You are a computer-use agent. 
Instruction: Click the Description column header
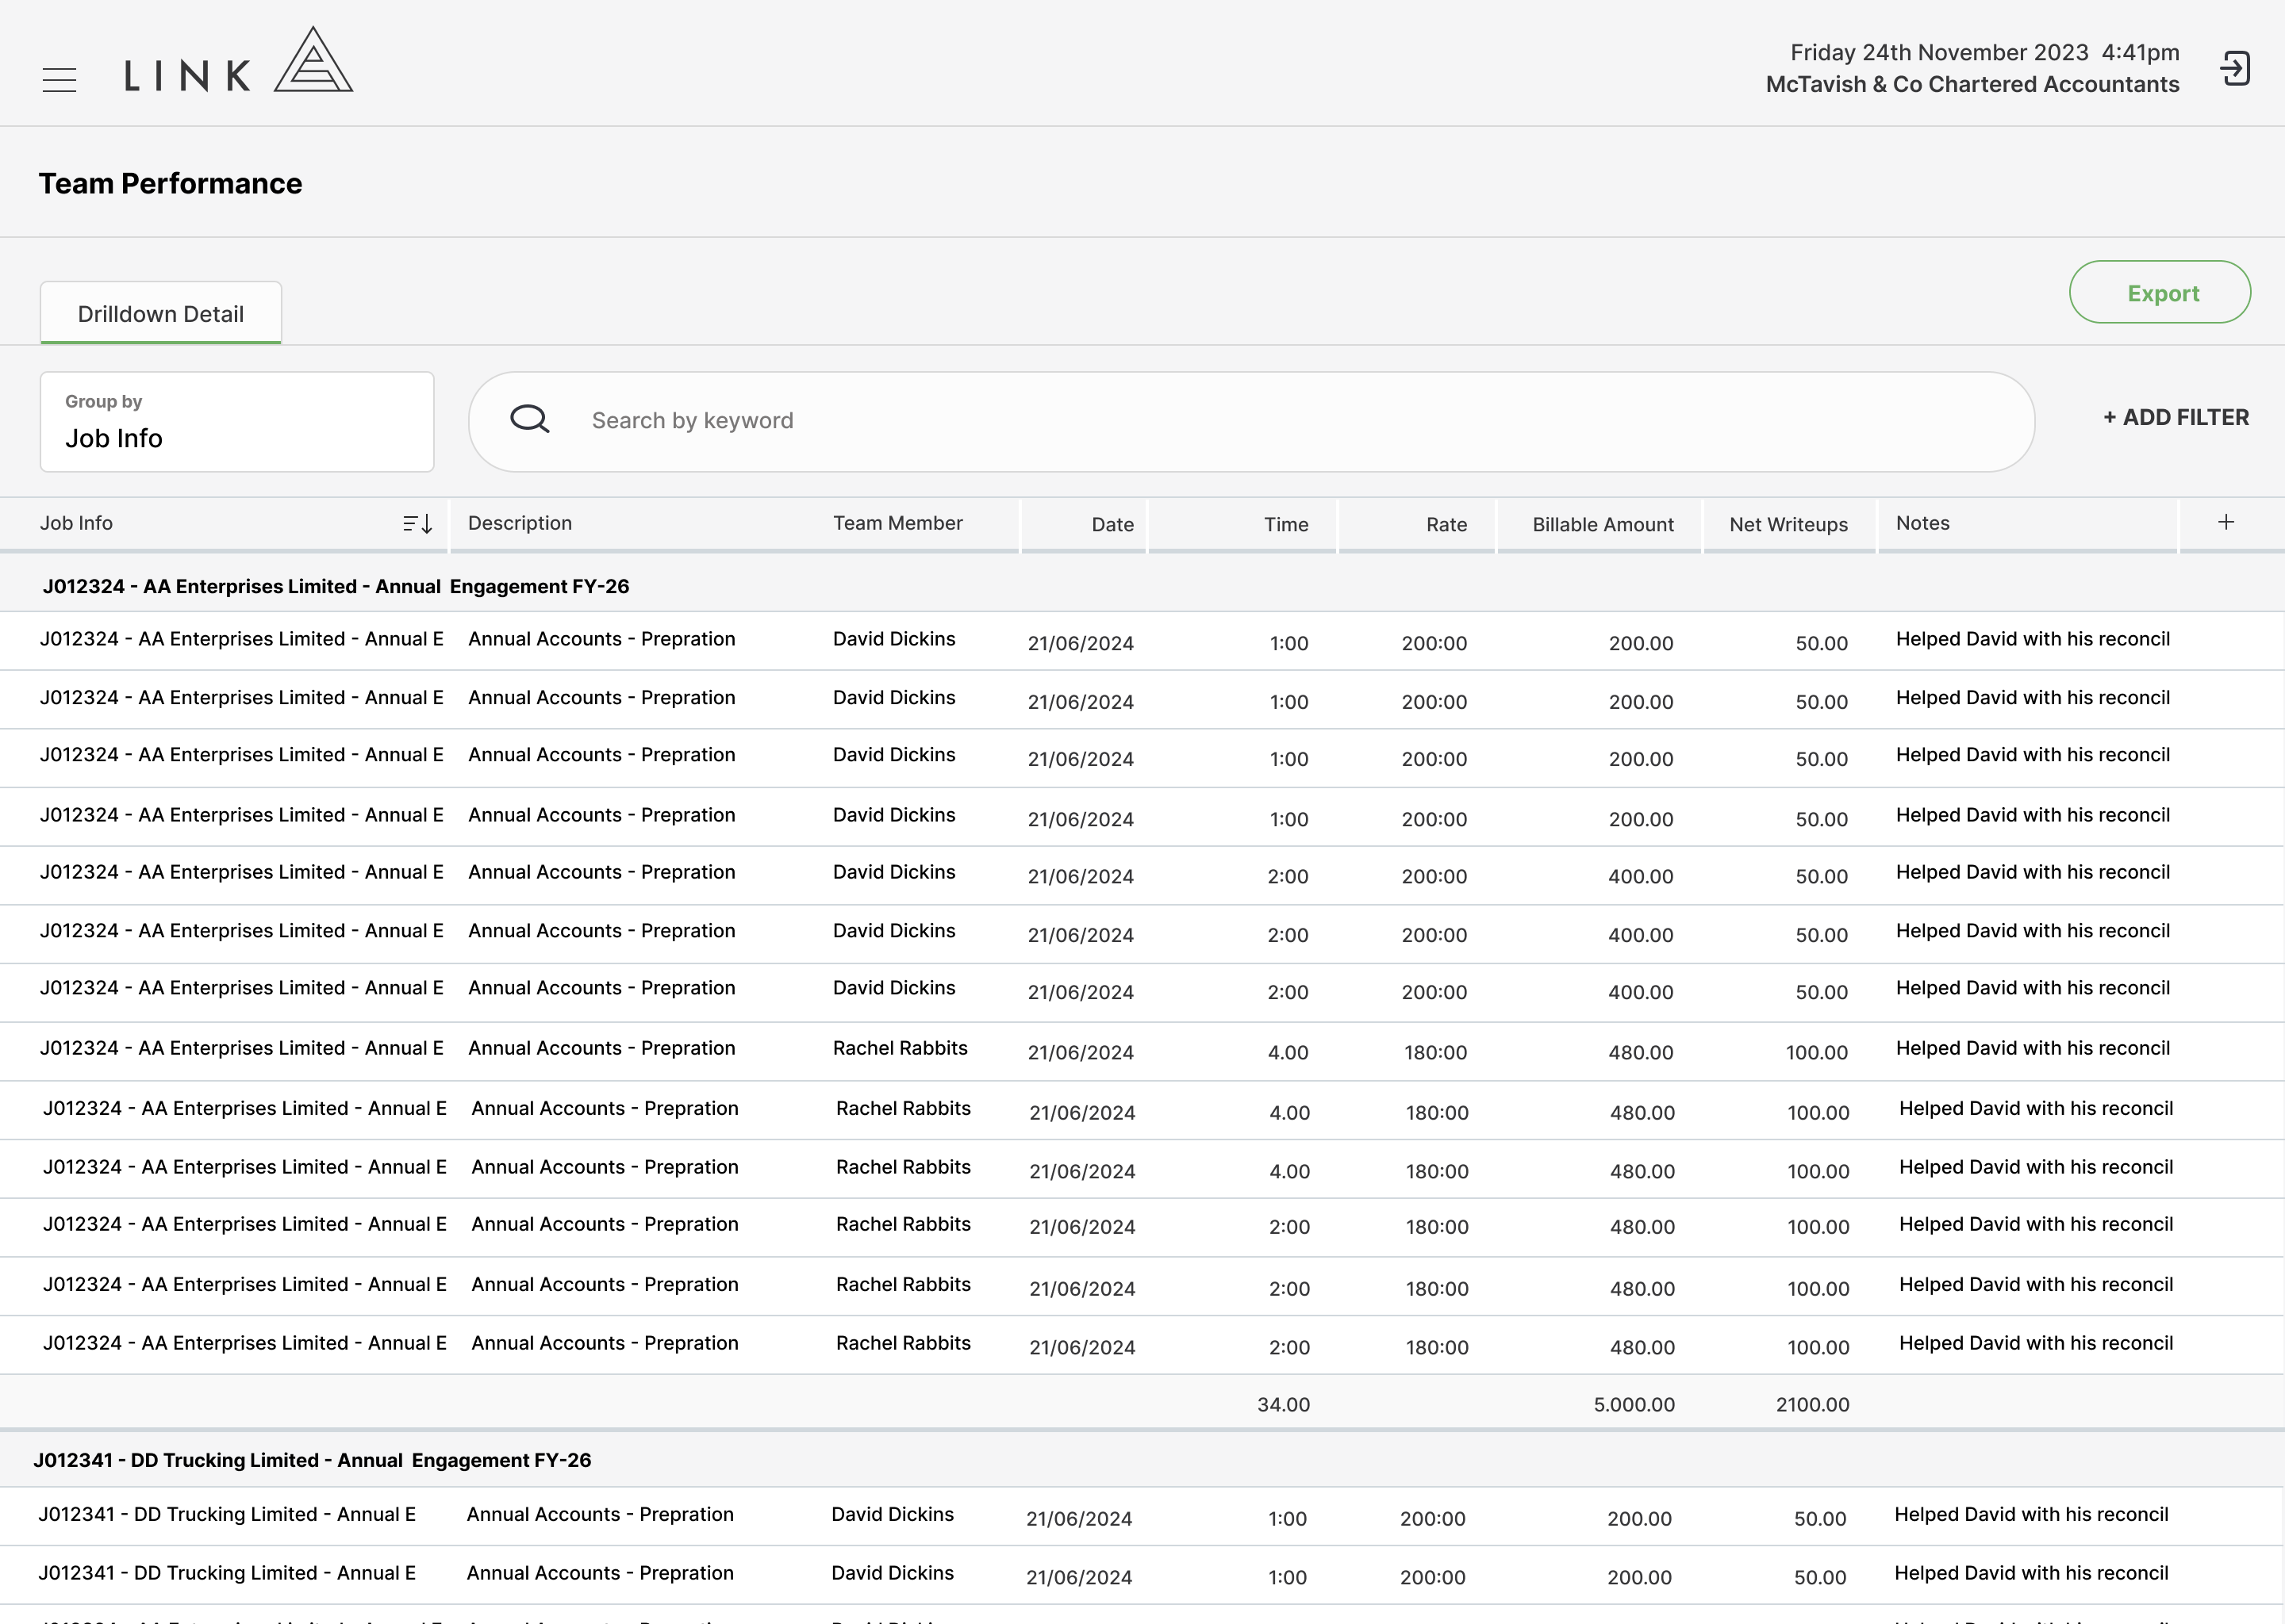coord(520,523)
